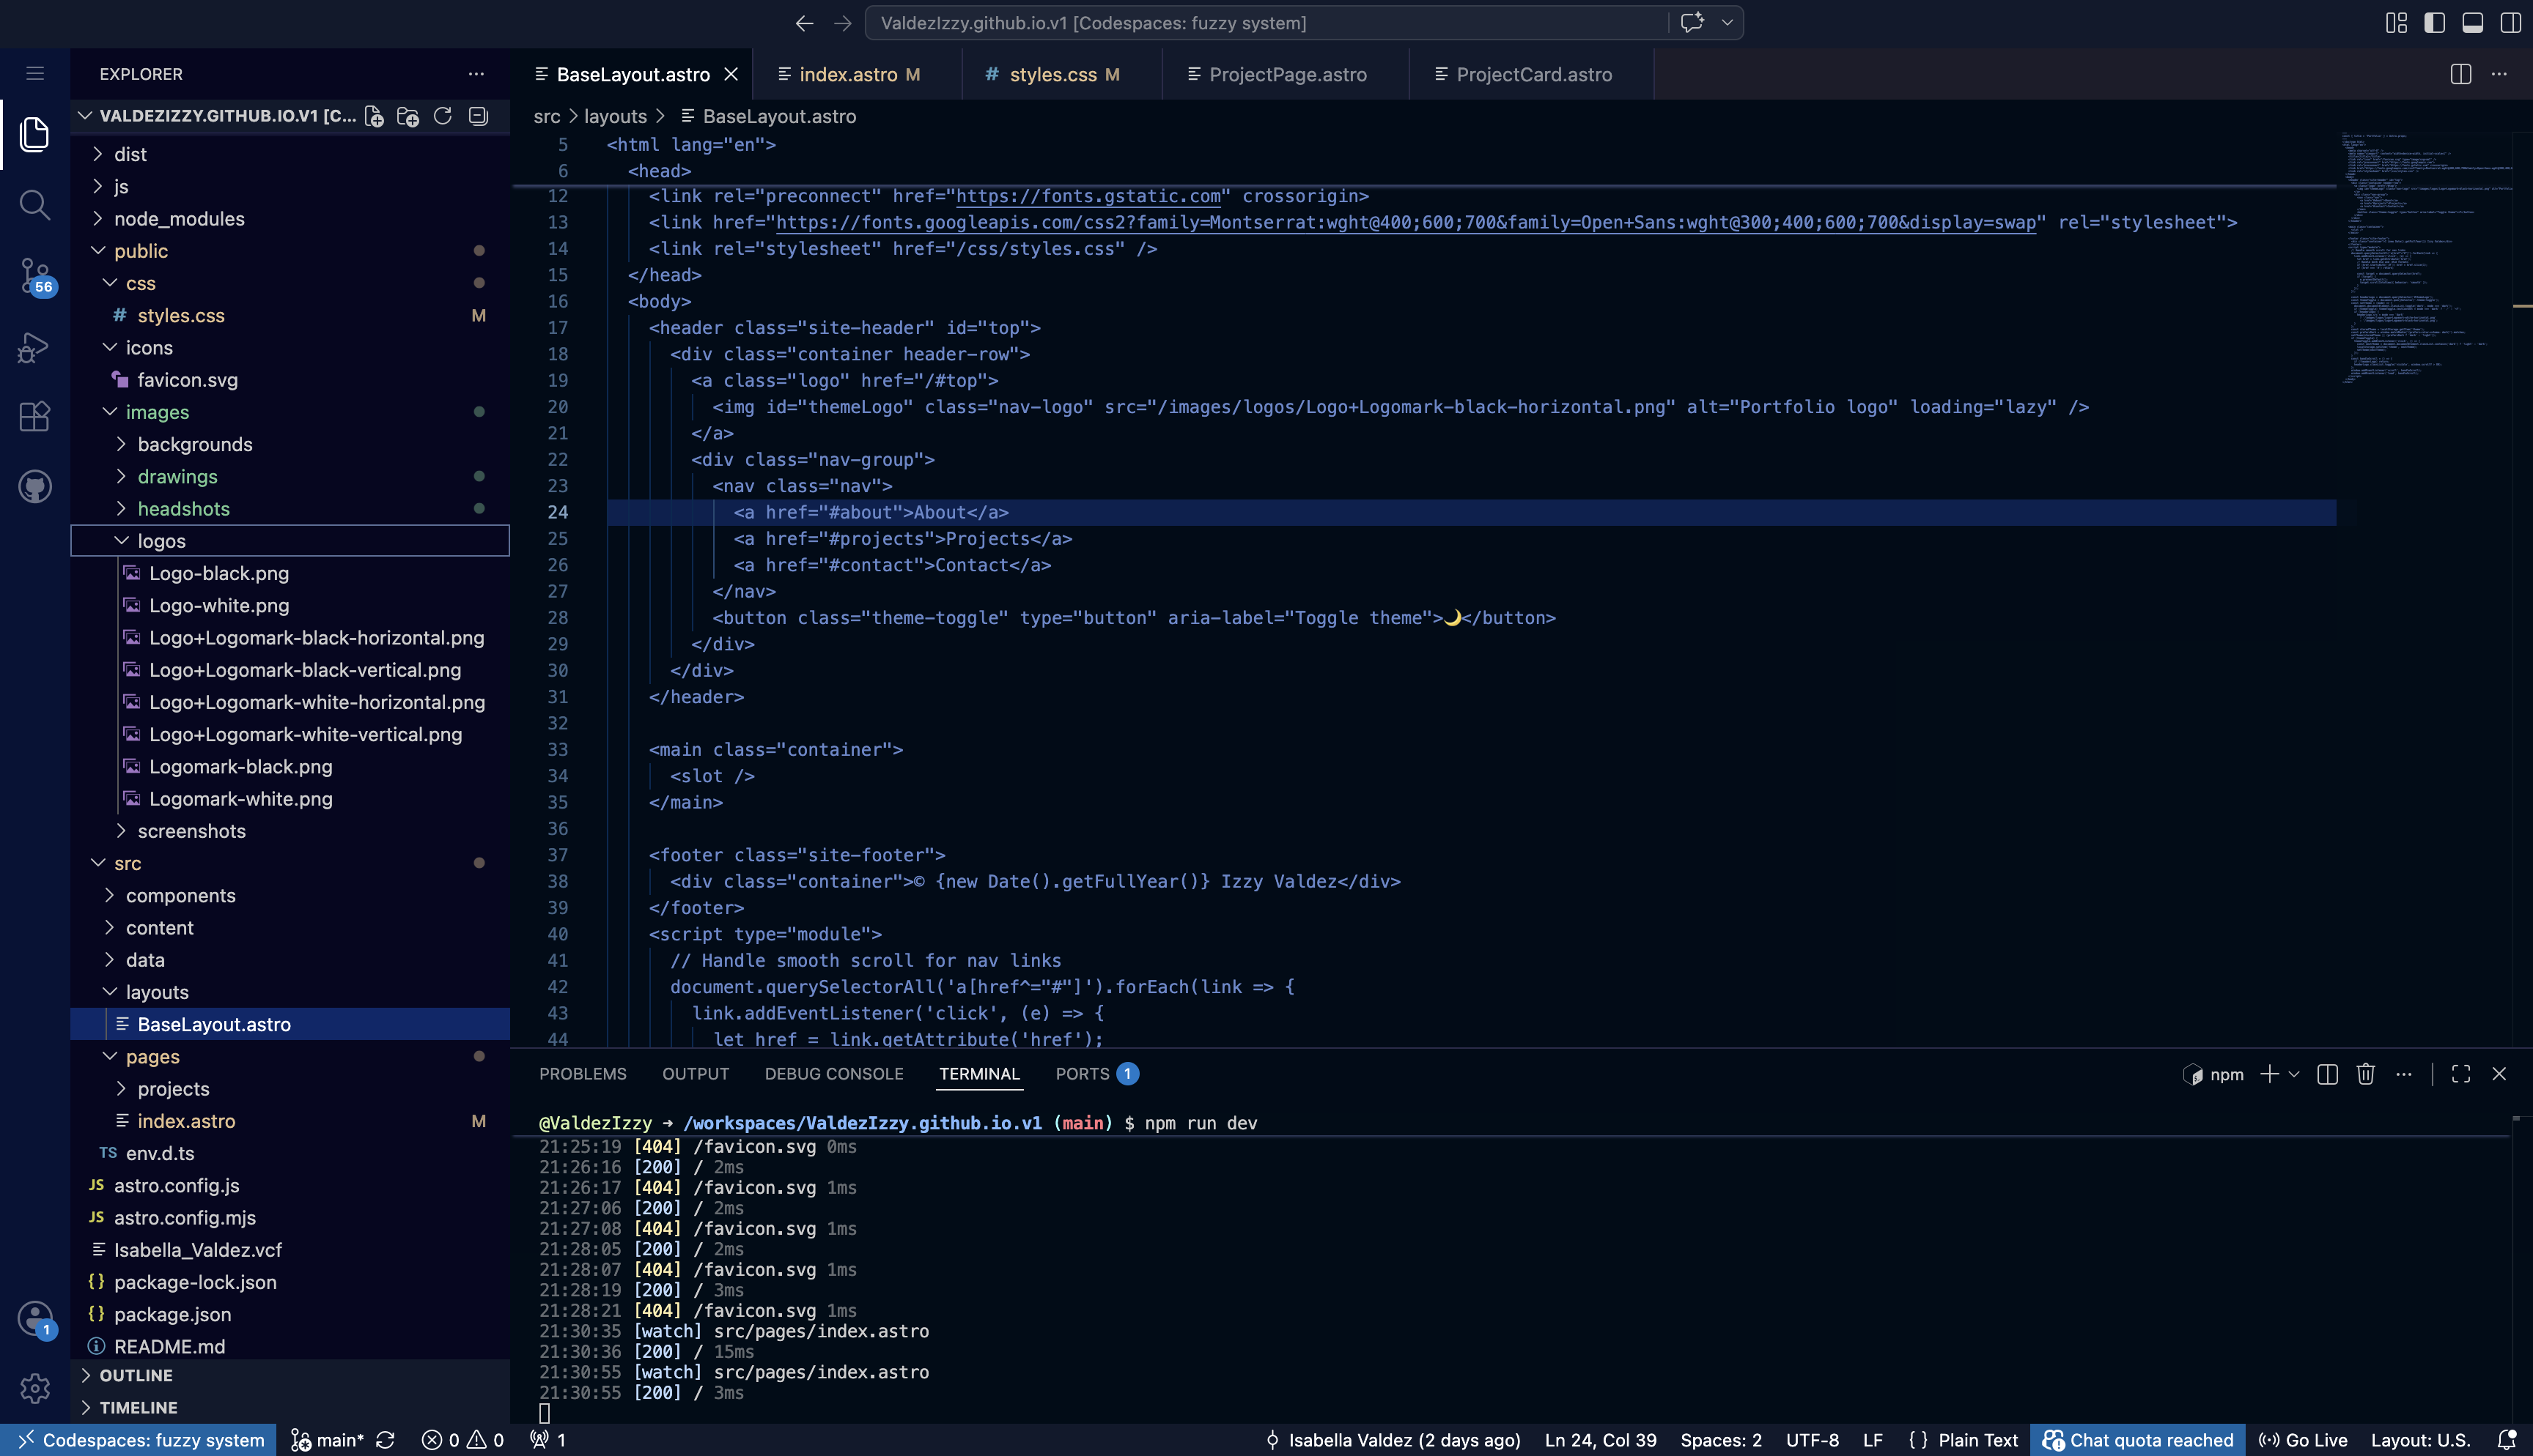Refresh the explorer file tree
Image resolution: width=2533 pixels, height=1456 pixels.
(442, 116)
